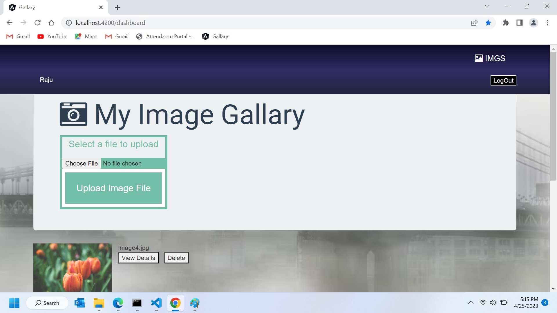Click the image4.jpg tulip thumbnail

point(72,267)
